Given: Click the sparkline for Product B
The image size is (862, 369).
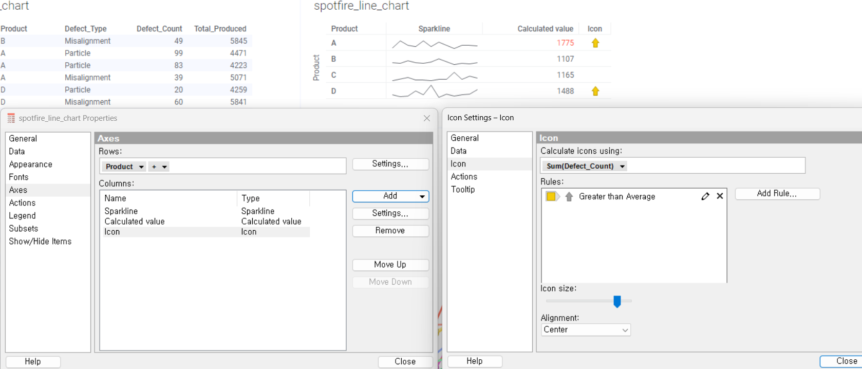Looking at the screenshot, I should click(x=435, y=62).
